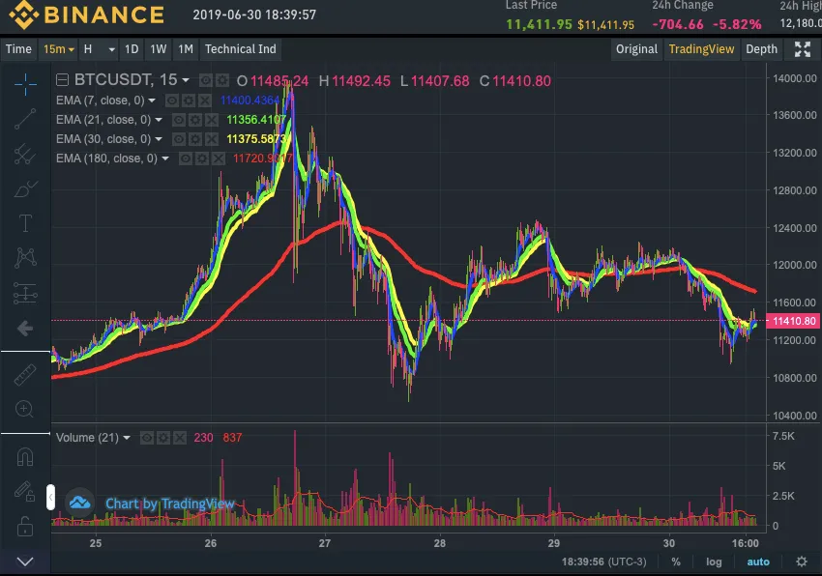Remove the EMA 180 indicator
The height and width of the screenshot is (576, 822).
click(x=219, y=158)
